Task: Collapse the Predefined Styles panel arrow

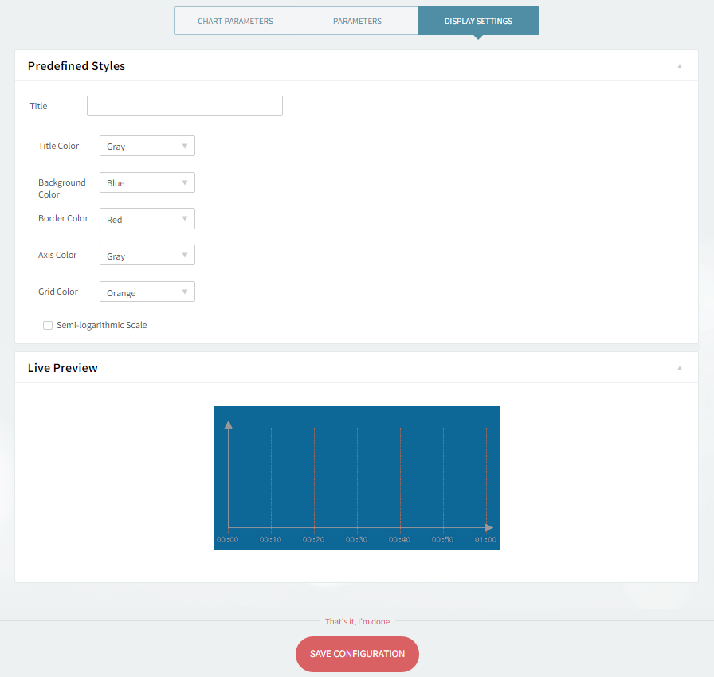Action: [x=680, y=66]
